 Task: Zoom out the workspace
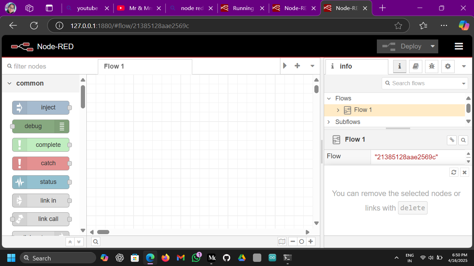[293, 242]
